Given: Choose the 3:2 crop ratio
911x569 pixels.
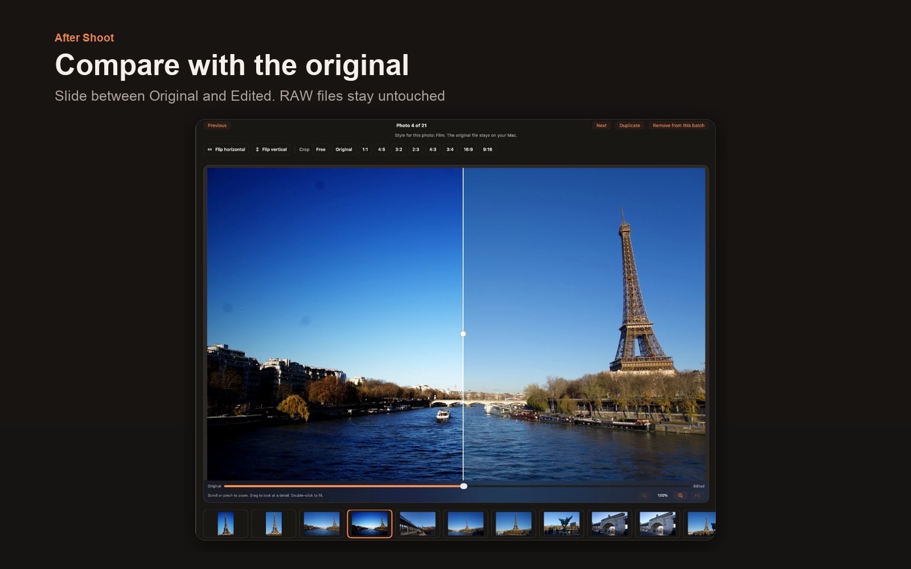Looking at the screenshot, I should [399, 150].
